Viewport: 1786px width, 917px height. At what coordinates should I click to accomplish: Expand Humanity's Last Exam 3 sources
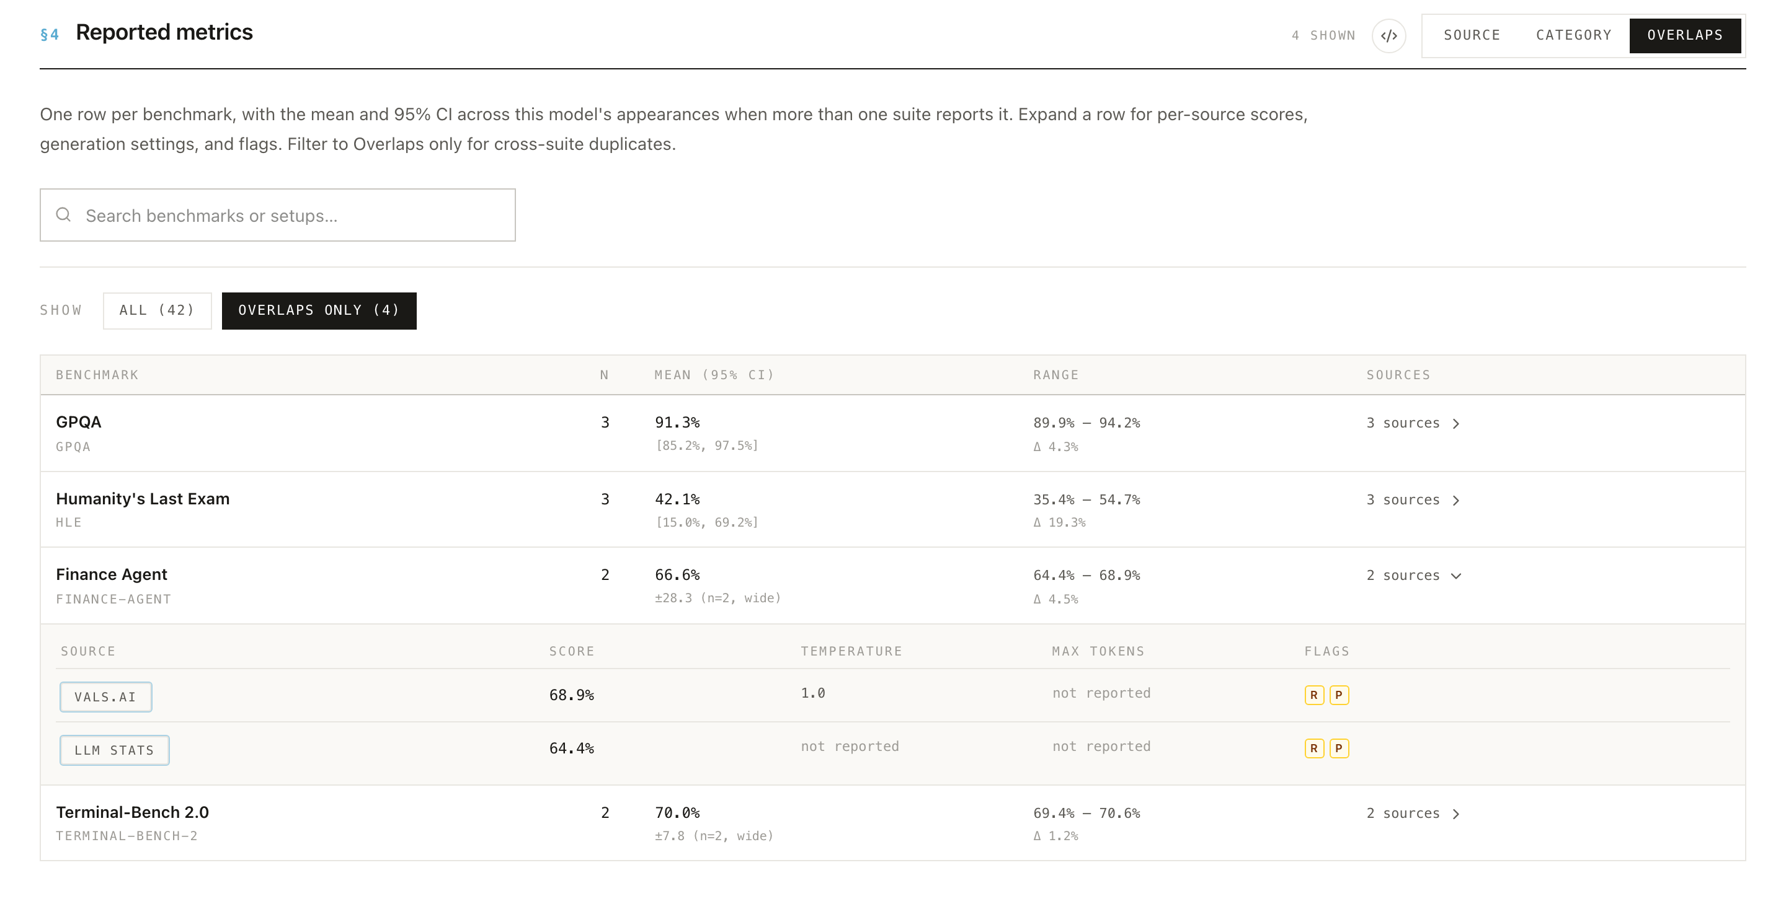coord(1414,500)
